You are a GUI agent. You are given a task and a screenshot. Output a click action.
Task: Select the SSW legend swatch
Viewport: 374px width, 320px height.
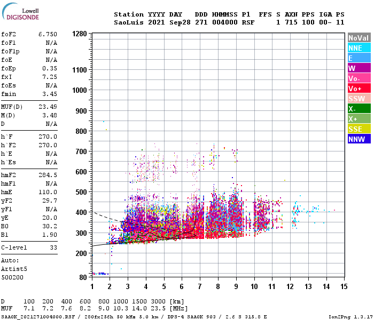coord(359,99)
